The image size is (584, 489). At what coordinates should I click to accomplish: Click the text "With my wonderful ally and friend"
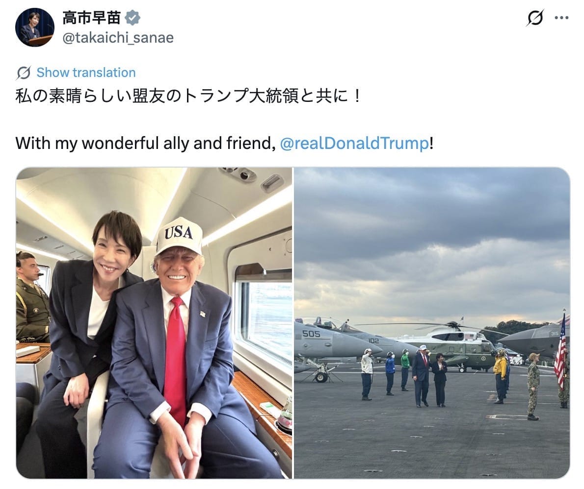[x=145, y=143]
